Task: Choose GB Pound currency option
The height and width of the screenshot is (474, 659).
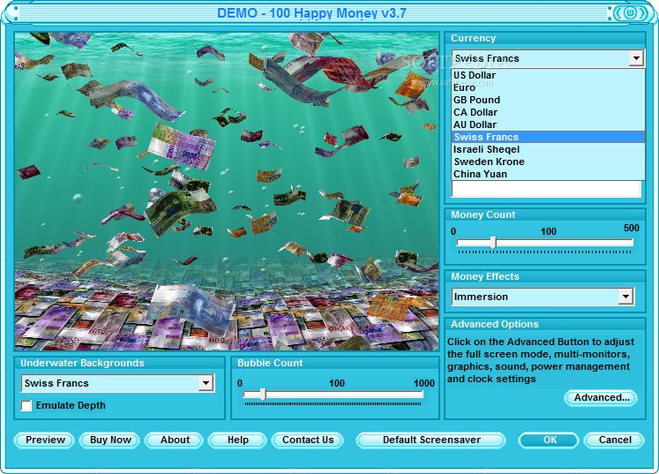Action: [x=548, y=100]
